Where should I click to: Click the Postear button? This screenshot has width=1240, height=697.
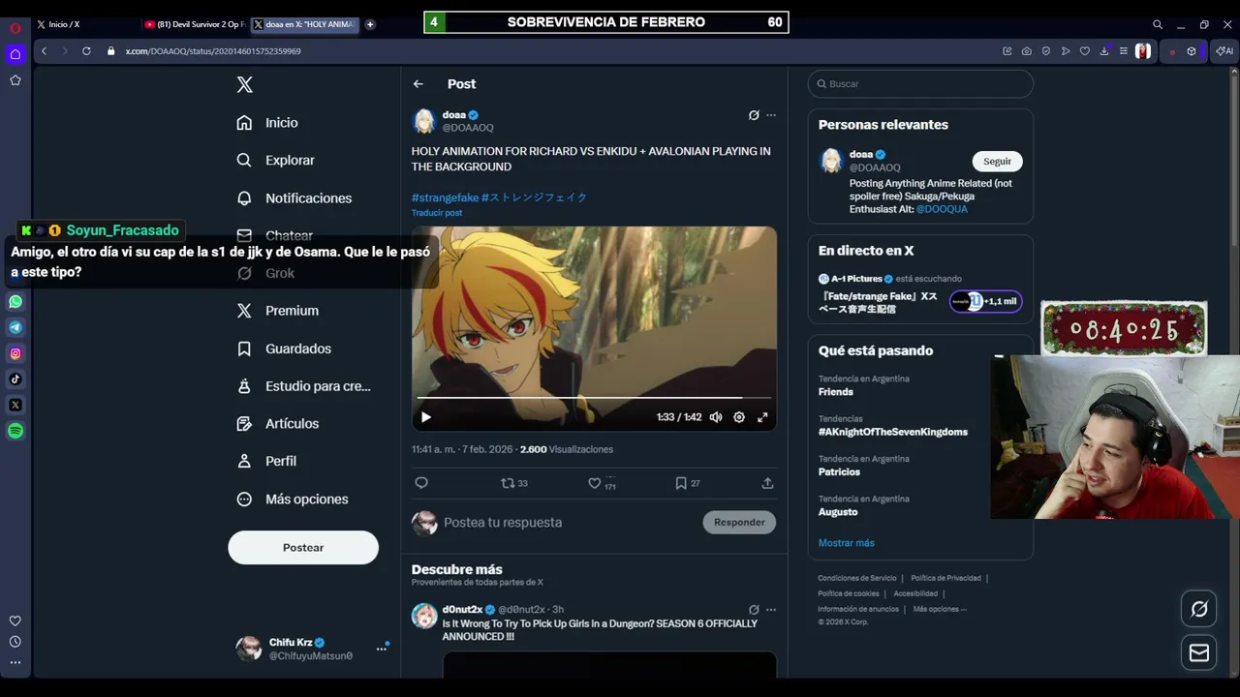[303, 548]
